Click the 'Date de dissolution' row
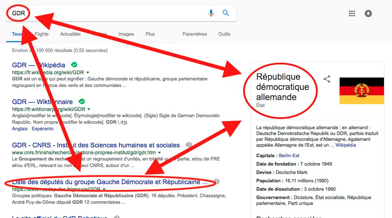 tap(296, 189)
